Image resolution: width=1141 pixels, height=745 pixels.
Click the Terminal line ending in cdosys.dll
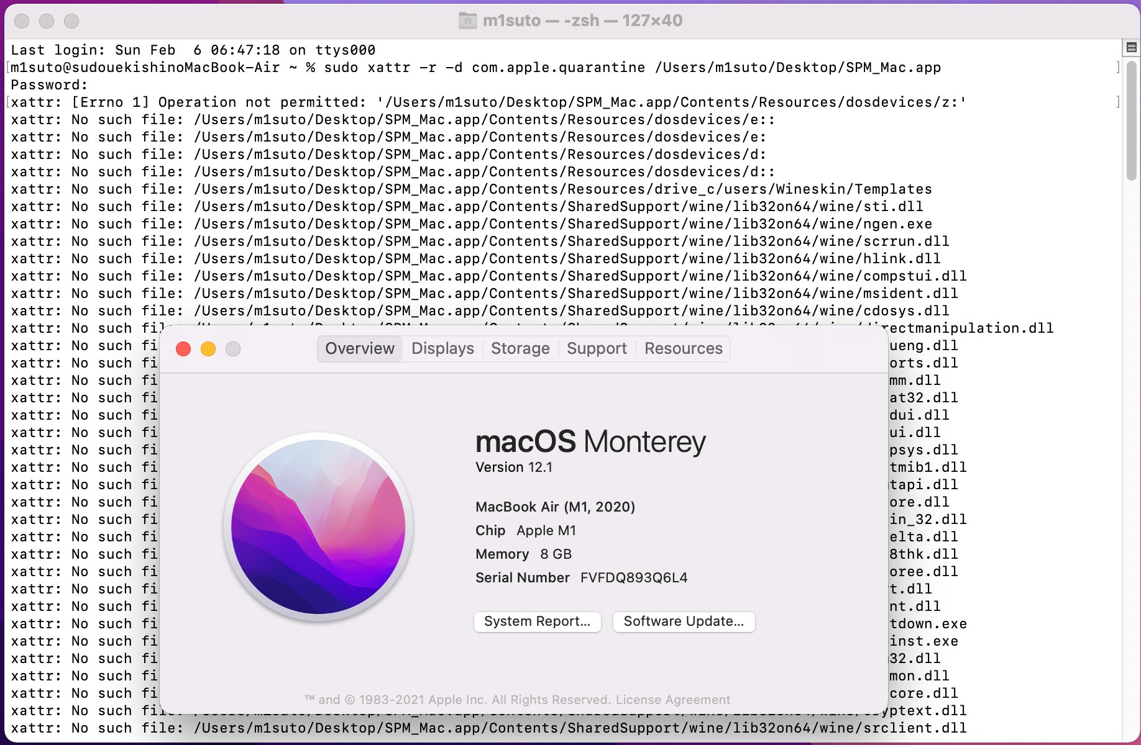(480, 310)
